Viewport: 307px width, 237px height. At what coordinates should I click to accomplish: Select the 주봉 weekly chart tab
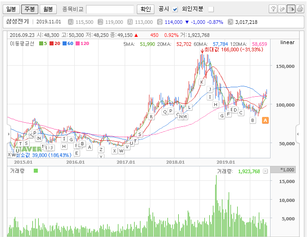click(30, 9)
